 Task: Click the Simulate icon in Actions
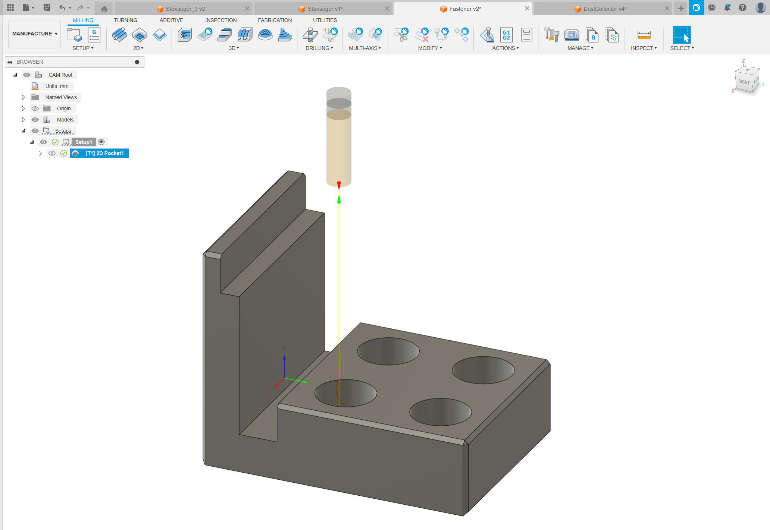[487, 35]
